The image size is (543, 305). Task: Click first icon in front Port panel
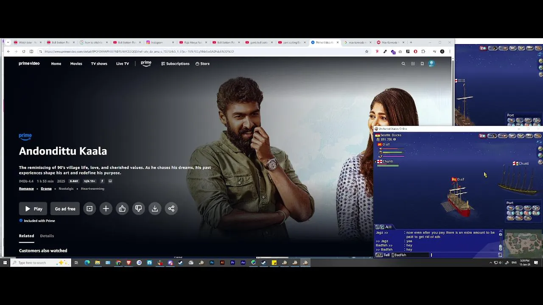pyautogui.click(x=511, y=208)
